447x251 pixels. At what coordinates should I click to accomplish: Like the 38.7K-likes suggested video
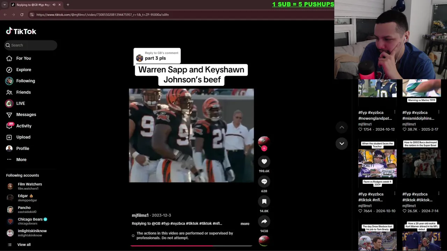point(404,129)
